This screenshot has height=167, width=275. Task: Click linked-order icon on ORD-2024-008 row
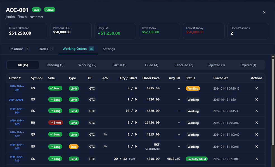click(x=105, y=146)
